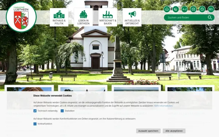Click the round clock opening-hours icon
This screenshot has height=137, width=219.
(x=202, y=9)
